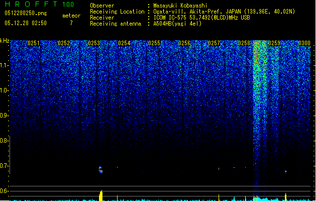
Task: Select the version number 1.00
Action: click(68, 4)
